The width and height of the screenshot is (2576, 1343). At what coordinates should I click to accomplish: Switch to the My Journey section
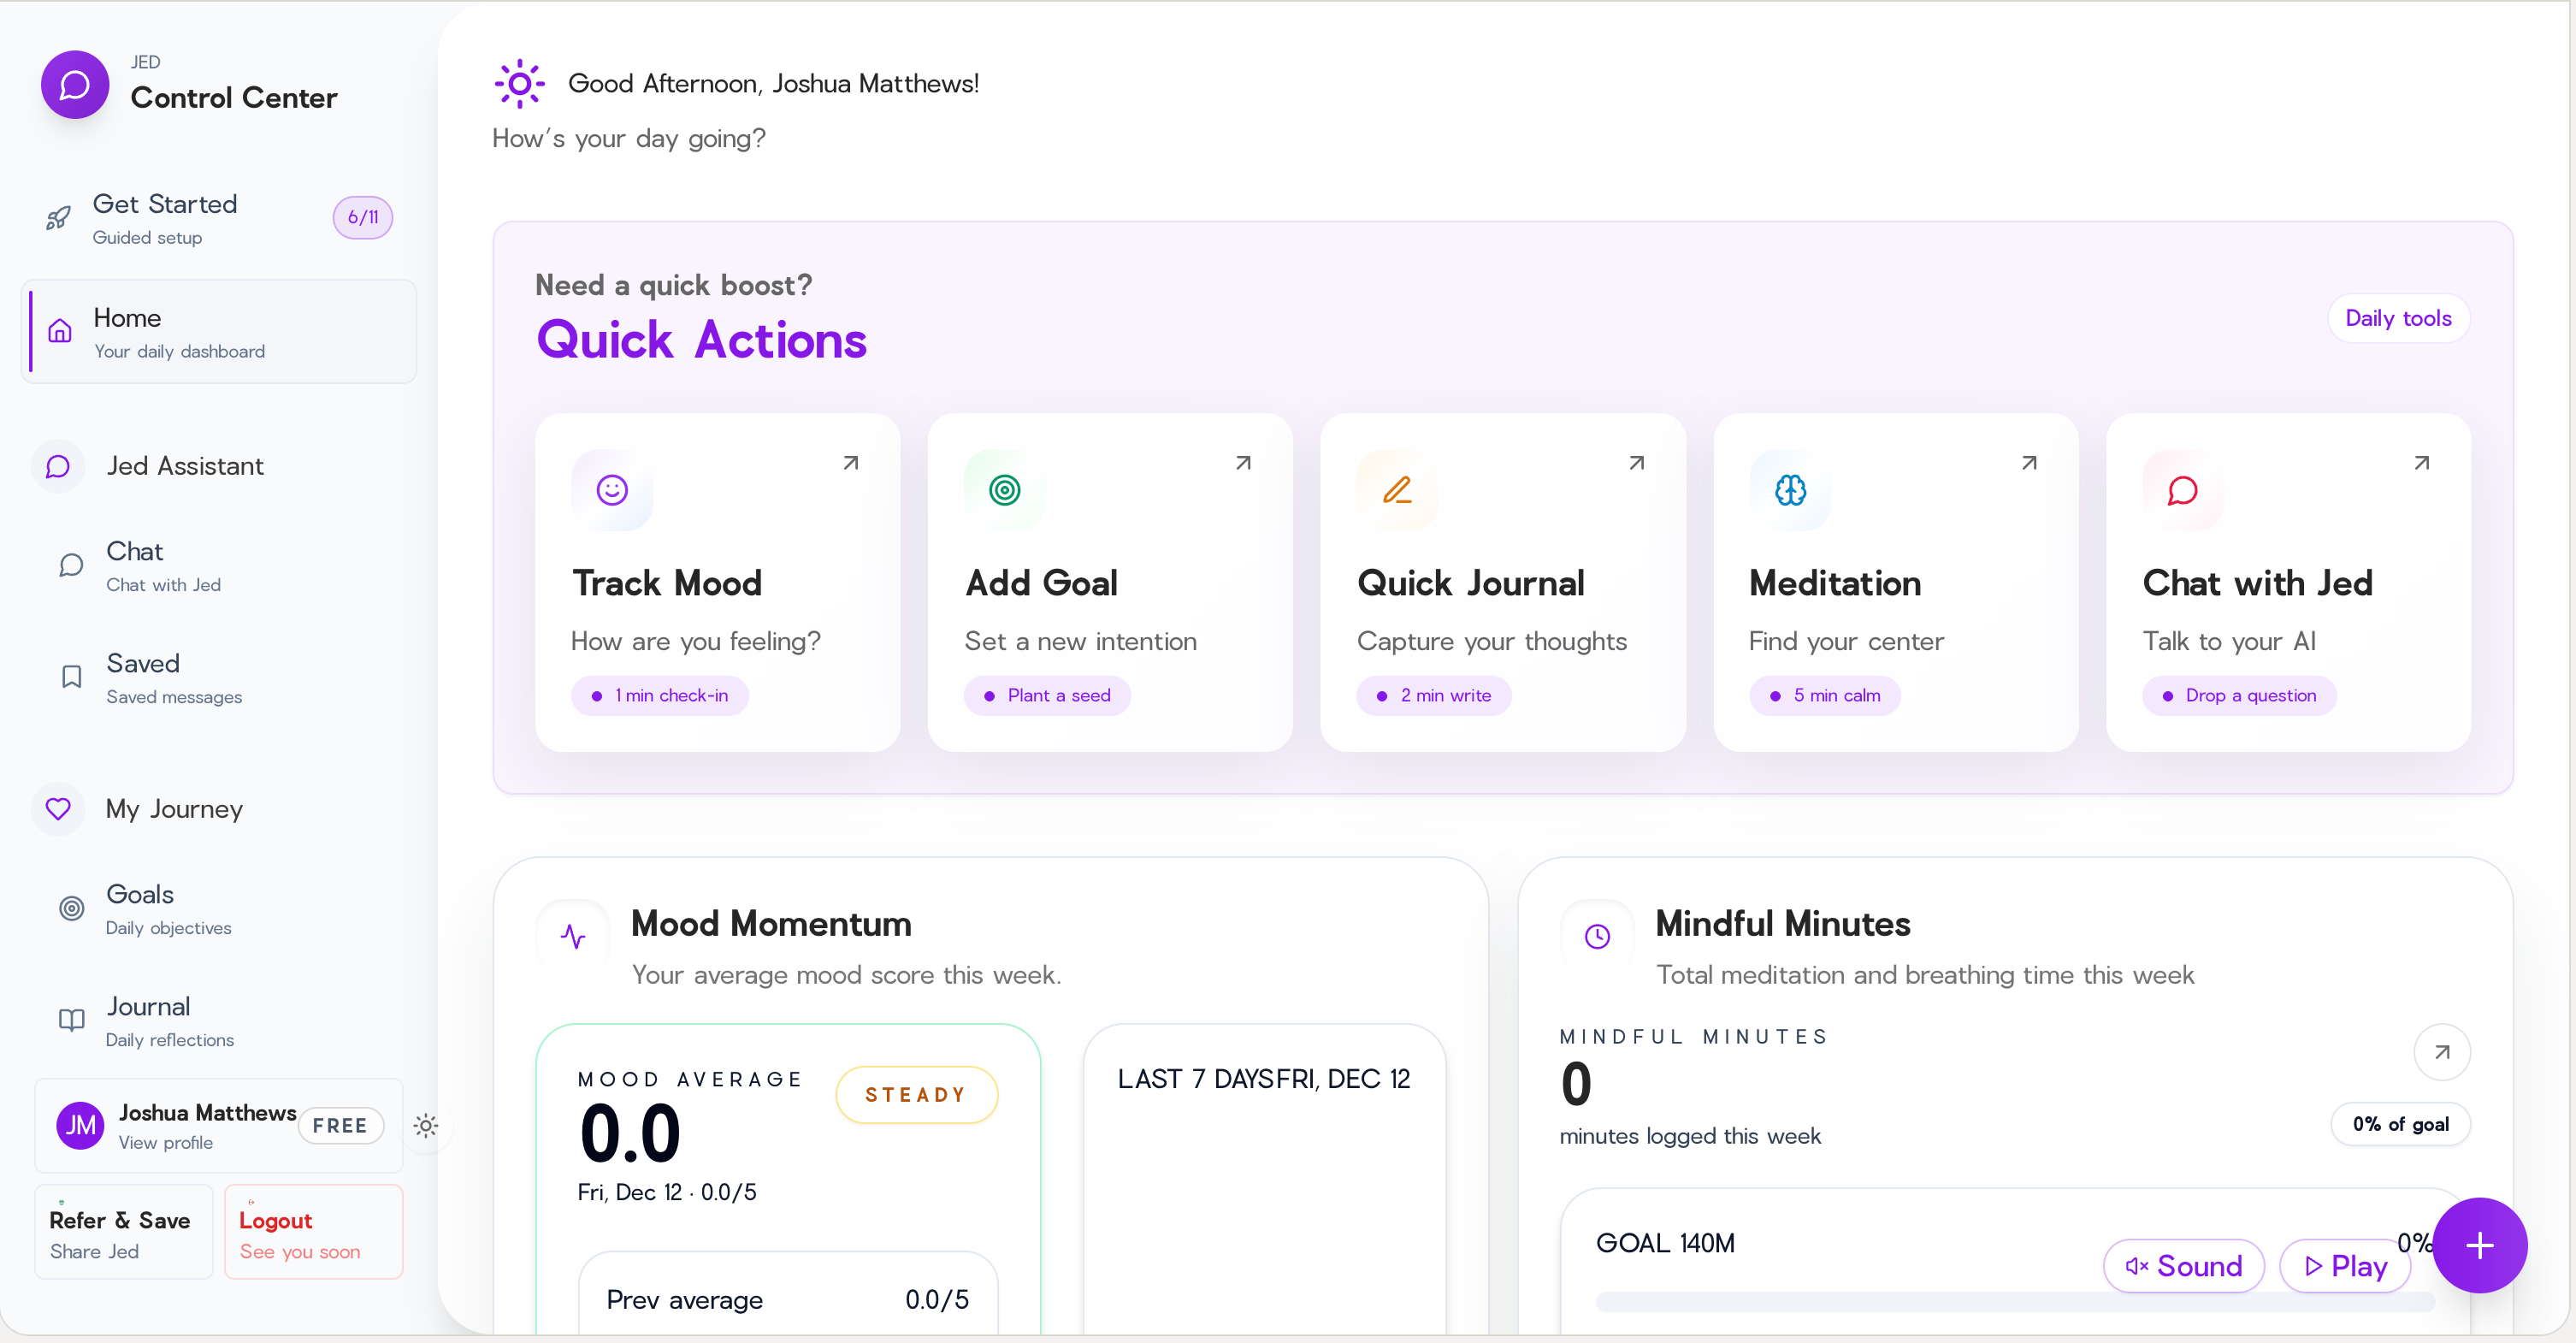click(x=173, y=809)
